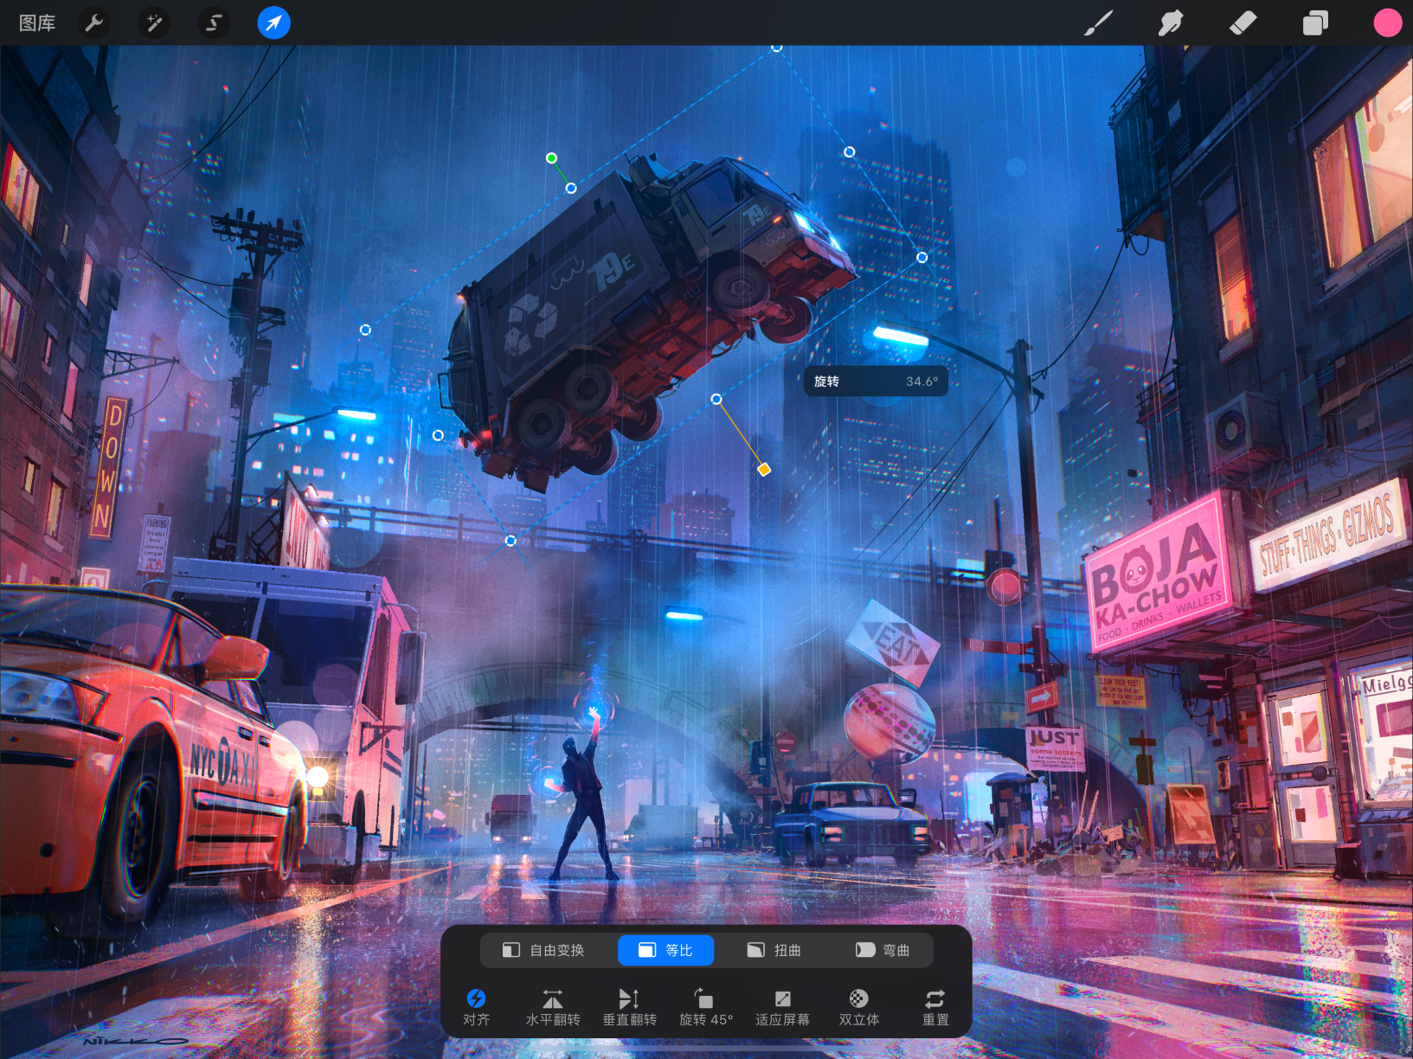Select the Eraser tool
The width and height of the screenshot is (1413, 1059).
(1243, 23)
